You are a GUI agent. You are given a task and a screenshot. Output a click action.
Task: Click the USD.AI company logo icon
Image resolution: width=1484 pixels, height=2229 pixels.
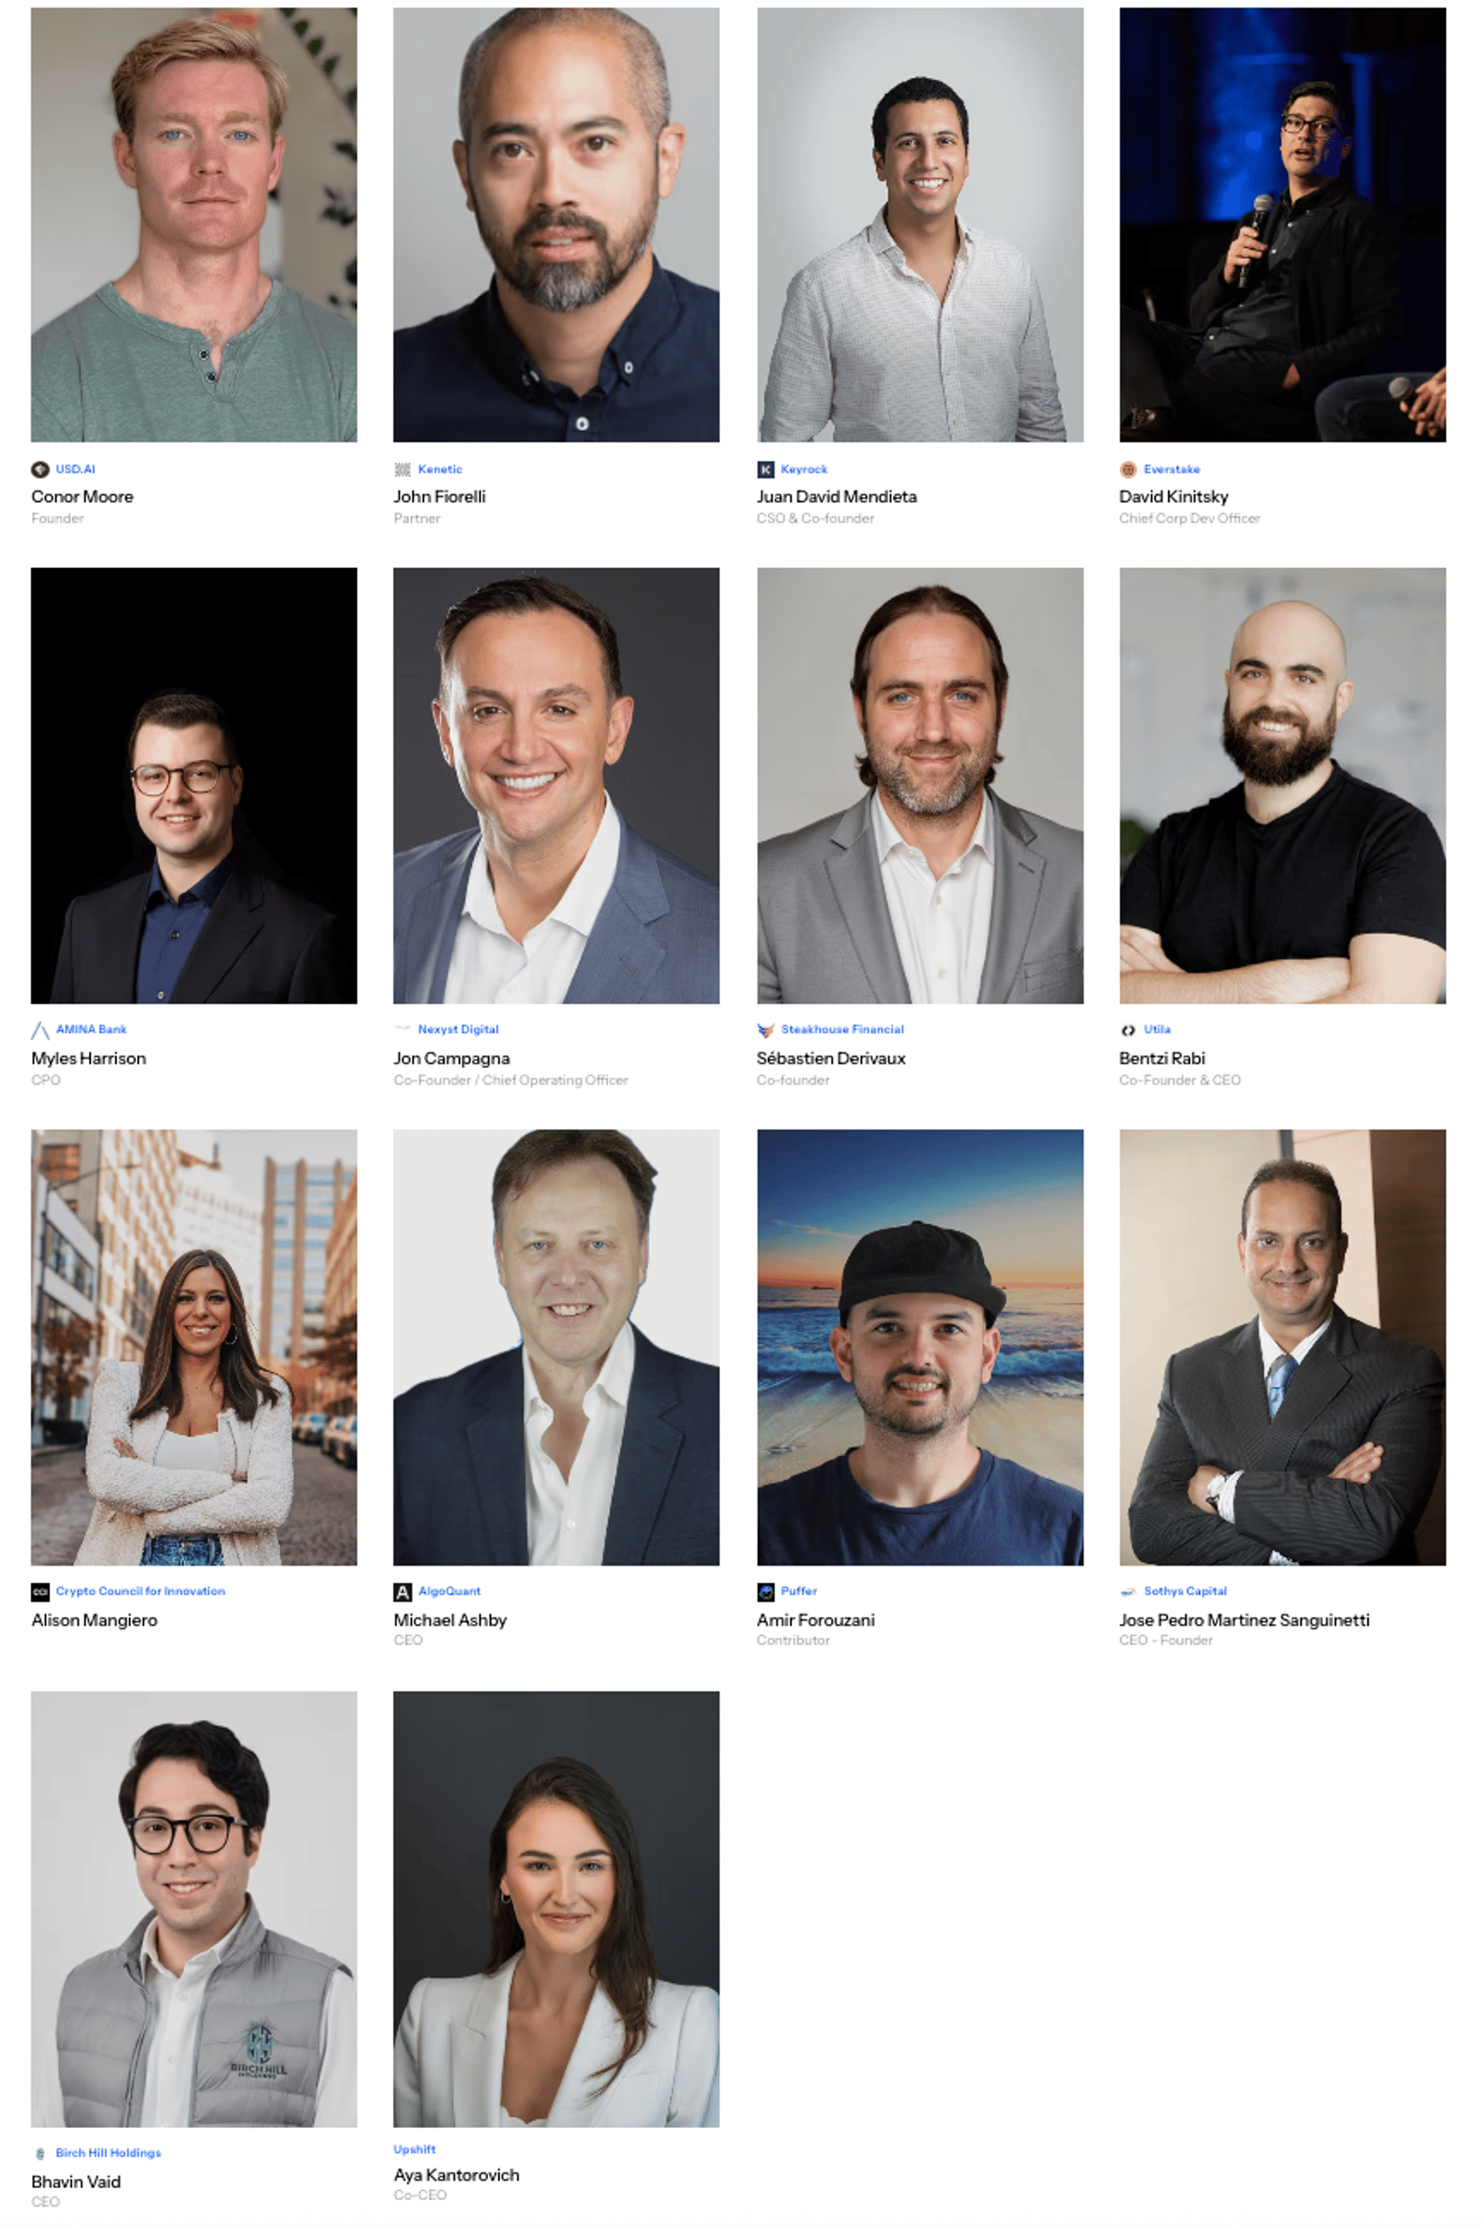click(40, 470)
